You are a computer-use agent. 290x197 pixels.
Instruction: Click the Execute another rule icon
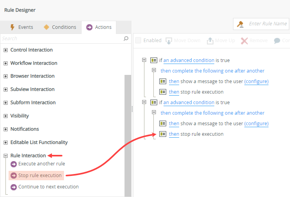(x=14, y=164)
